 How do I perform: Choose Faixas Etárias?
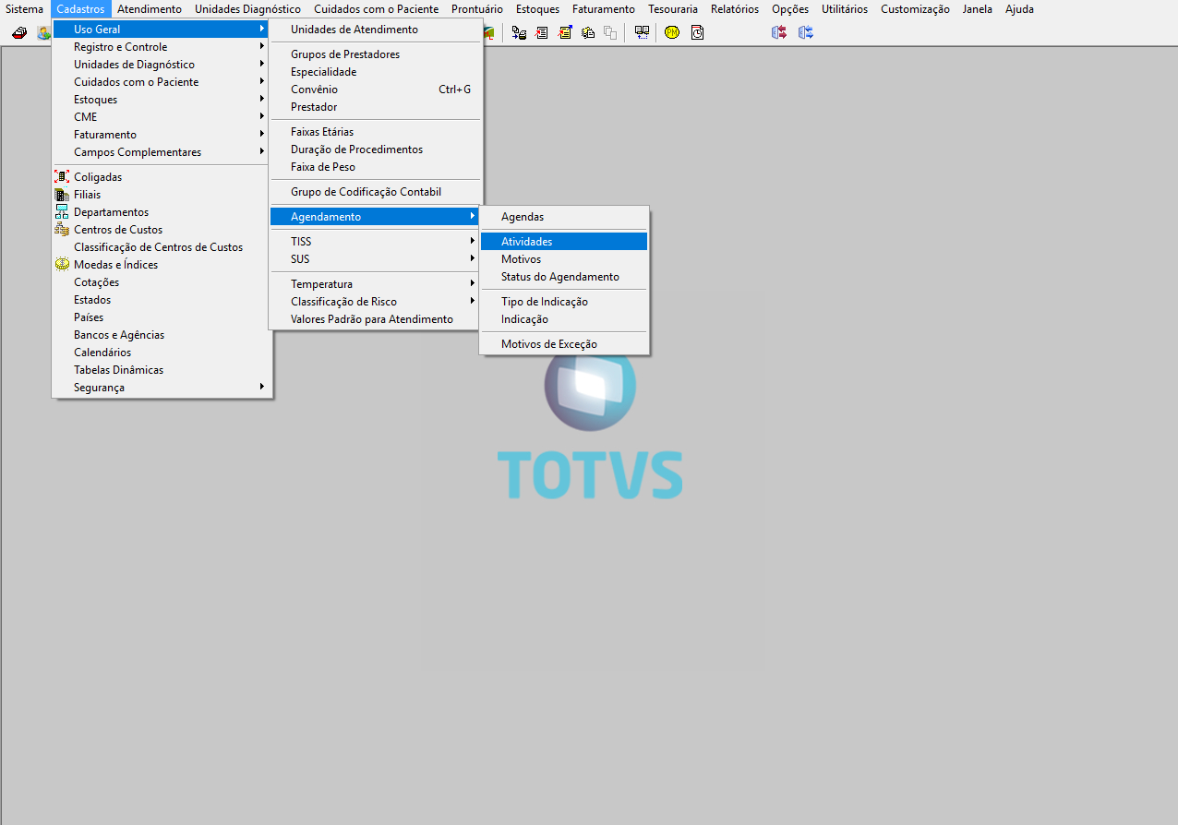tap(375, 132)
